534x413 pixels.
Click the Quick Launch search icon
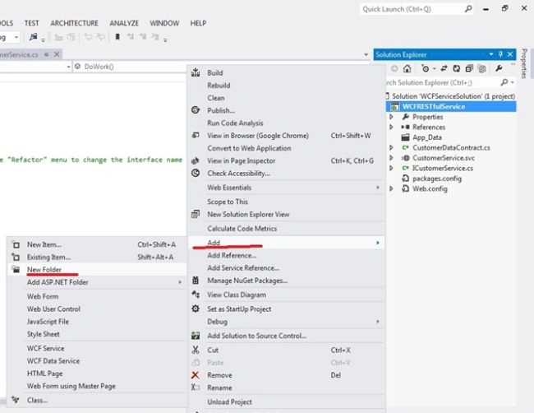468,9
